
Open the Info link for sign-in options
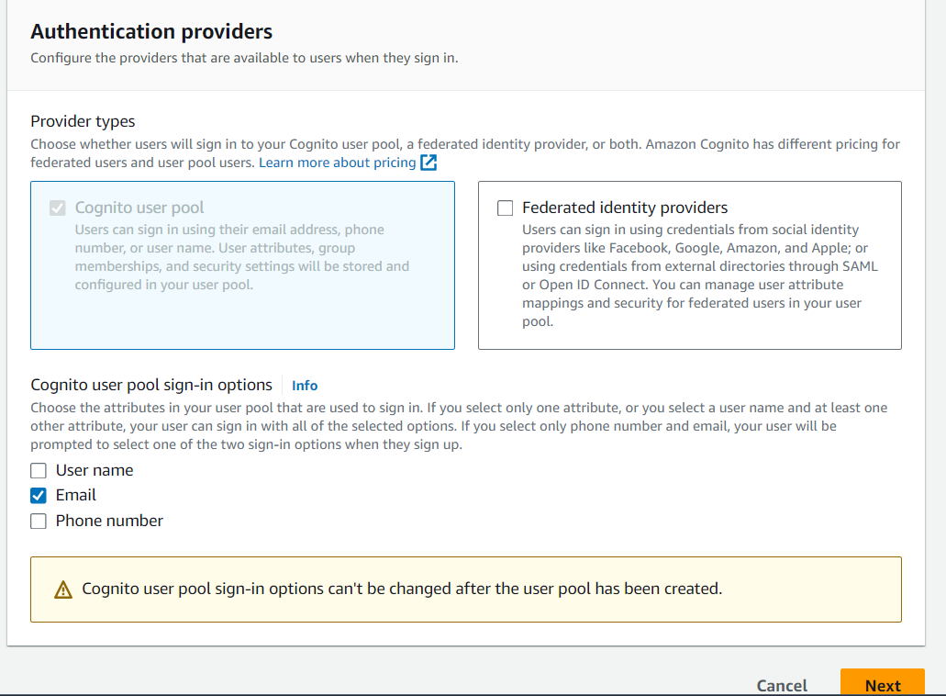point(304,385)
